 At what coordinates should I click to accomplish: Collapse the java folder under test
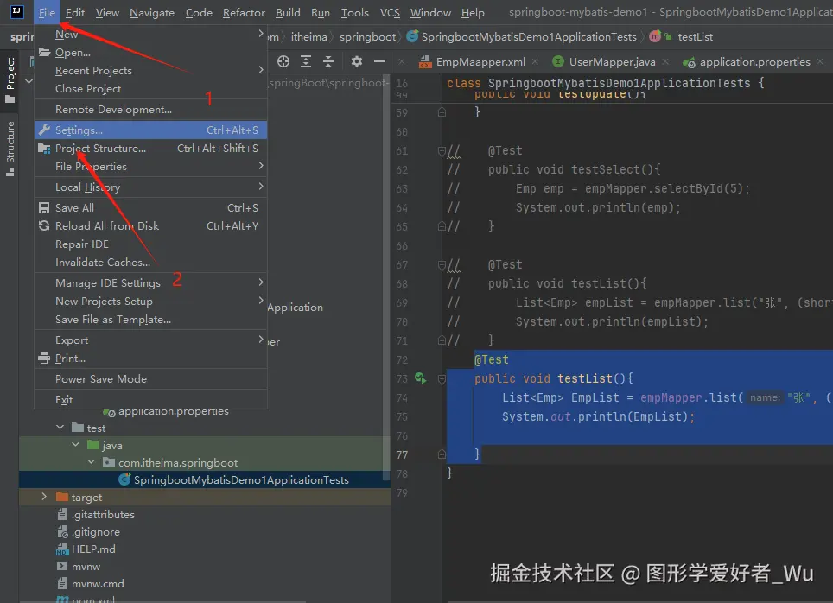[75, 444]
